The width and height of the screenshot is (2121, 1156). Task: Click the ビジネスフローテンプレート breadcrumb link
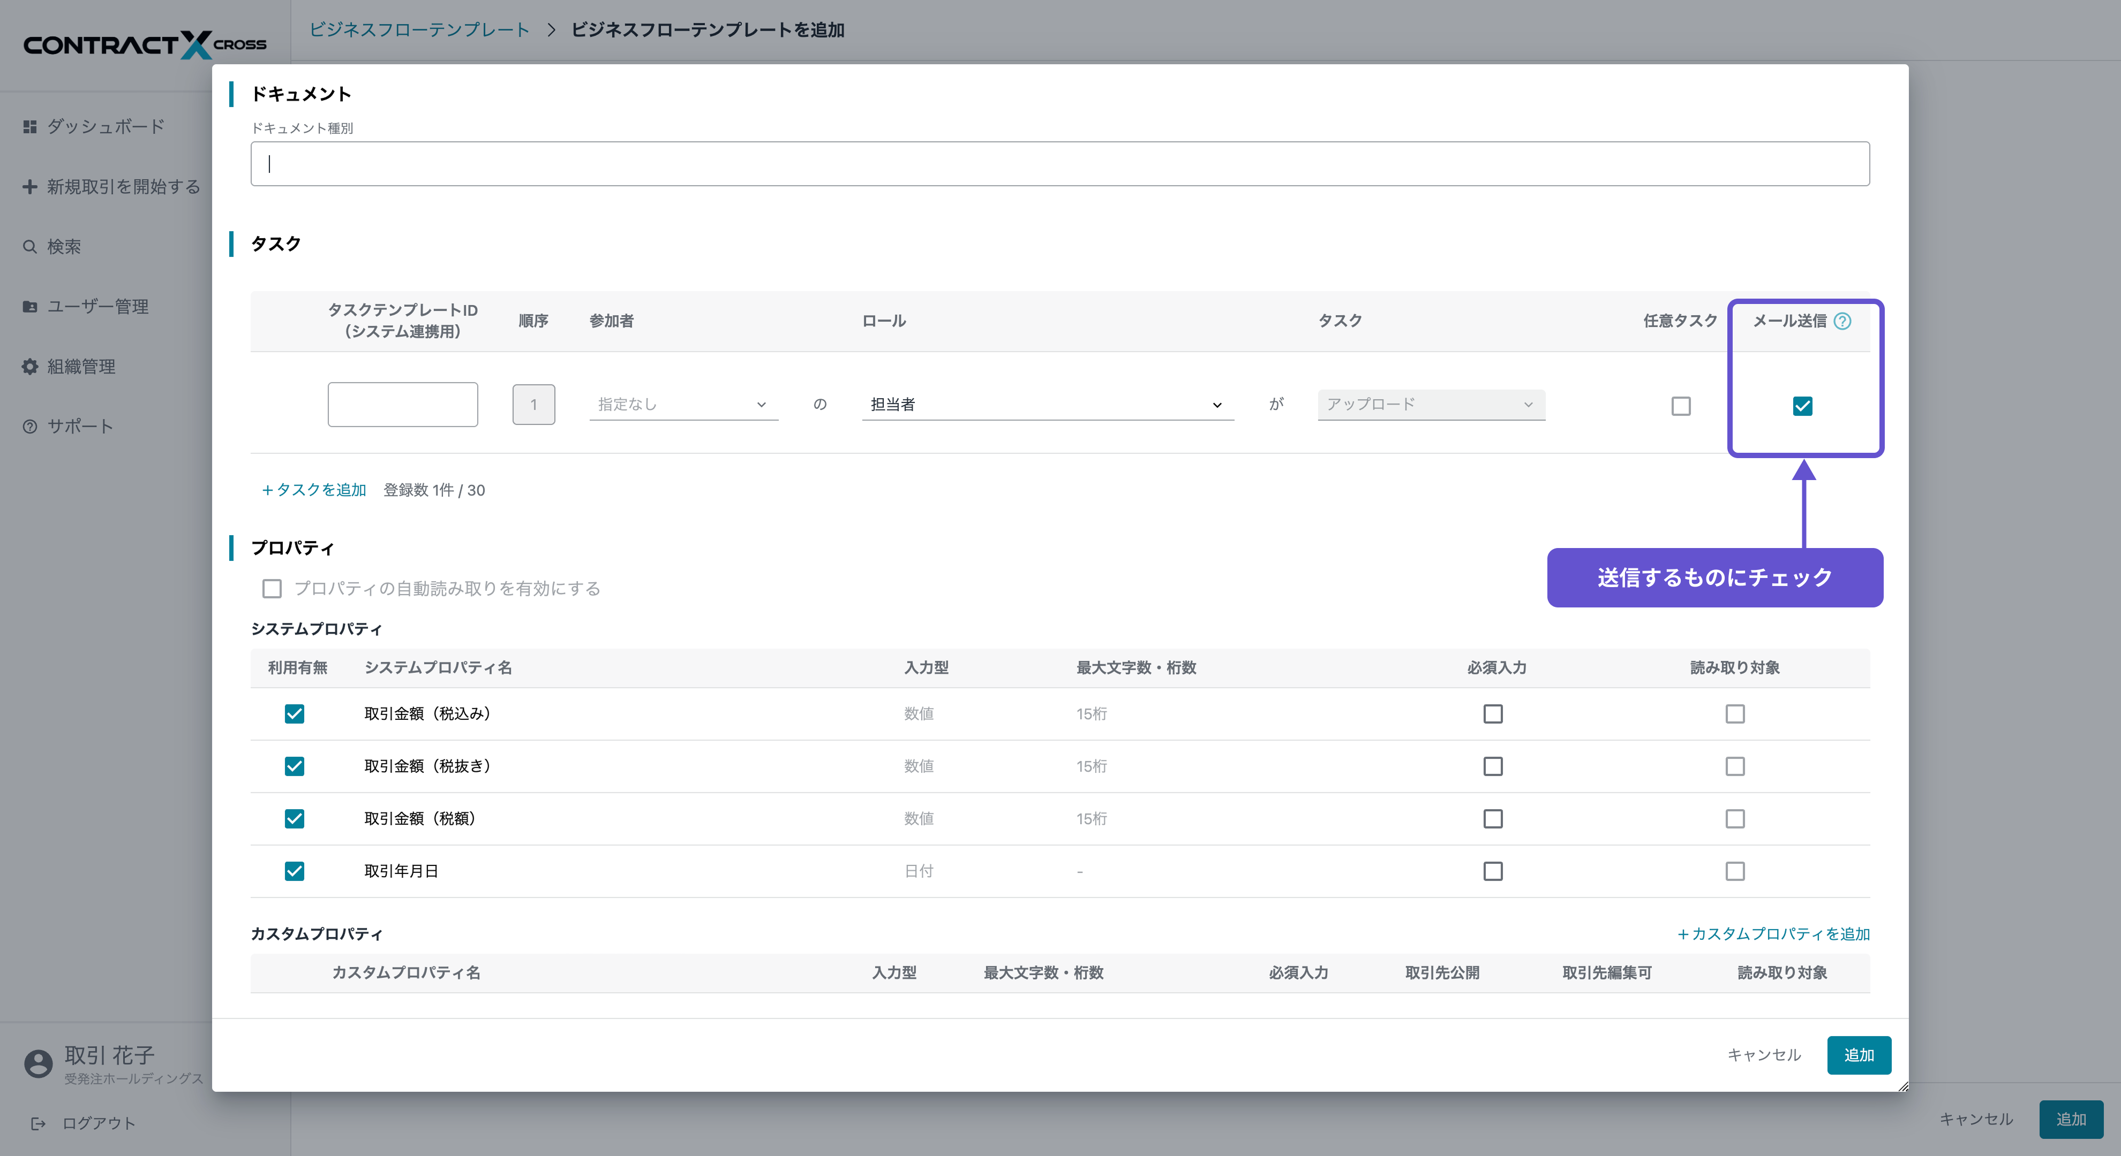[x=419, y=29]
